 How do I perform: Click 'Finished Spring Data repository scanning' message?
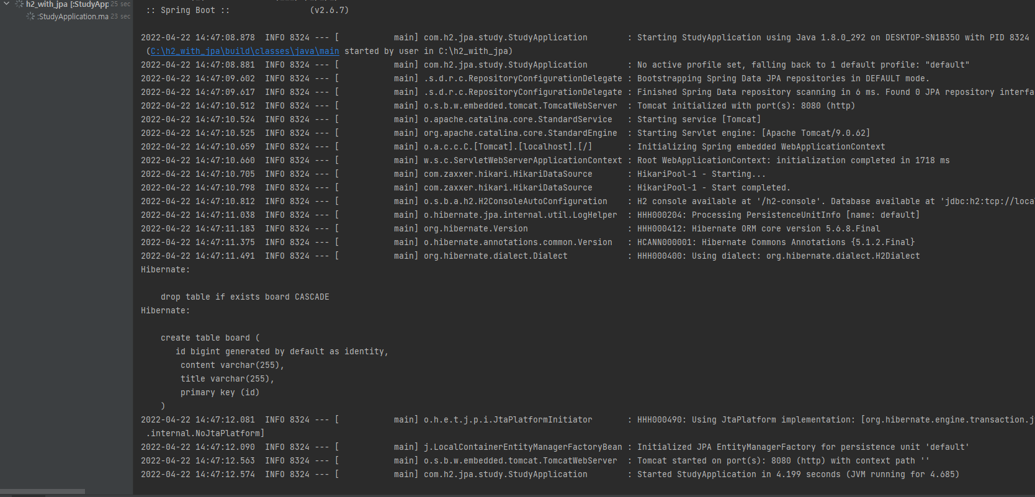click(836, 92)
